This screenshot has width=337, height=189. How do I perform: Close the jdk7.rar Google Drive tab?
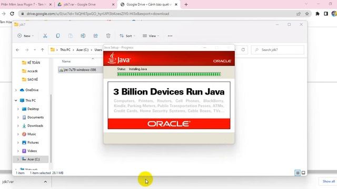[114, 4]
